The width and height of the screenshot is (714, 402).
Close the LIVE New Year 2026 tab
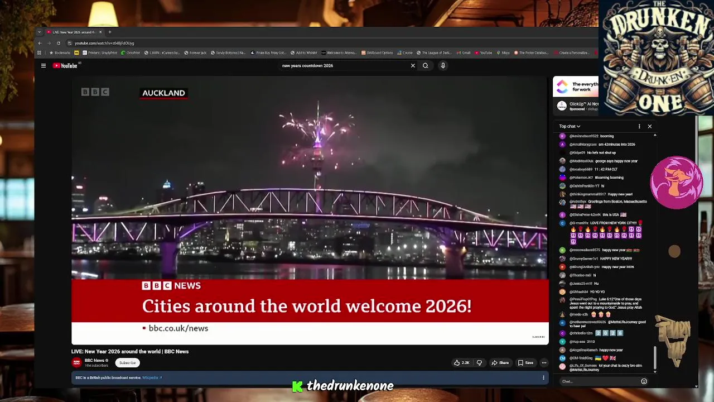(100, 32)
